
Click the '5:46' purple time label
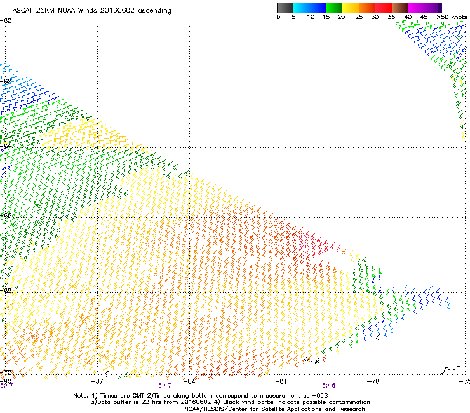pyautogui.click(x=328, y=386)
